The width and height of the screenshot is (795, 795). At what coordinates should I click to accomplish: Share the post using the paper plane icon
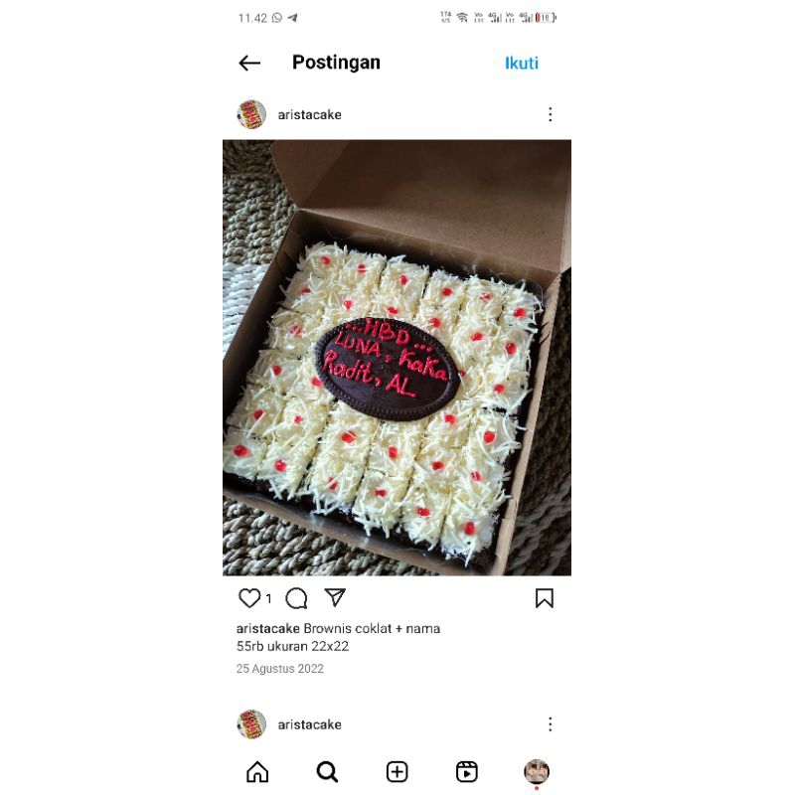pyautogui.click(x=335, y=597)
